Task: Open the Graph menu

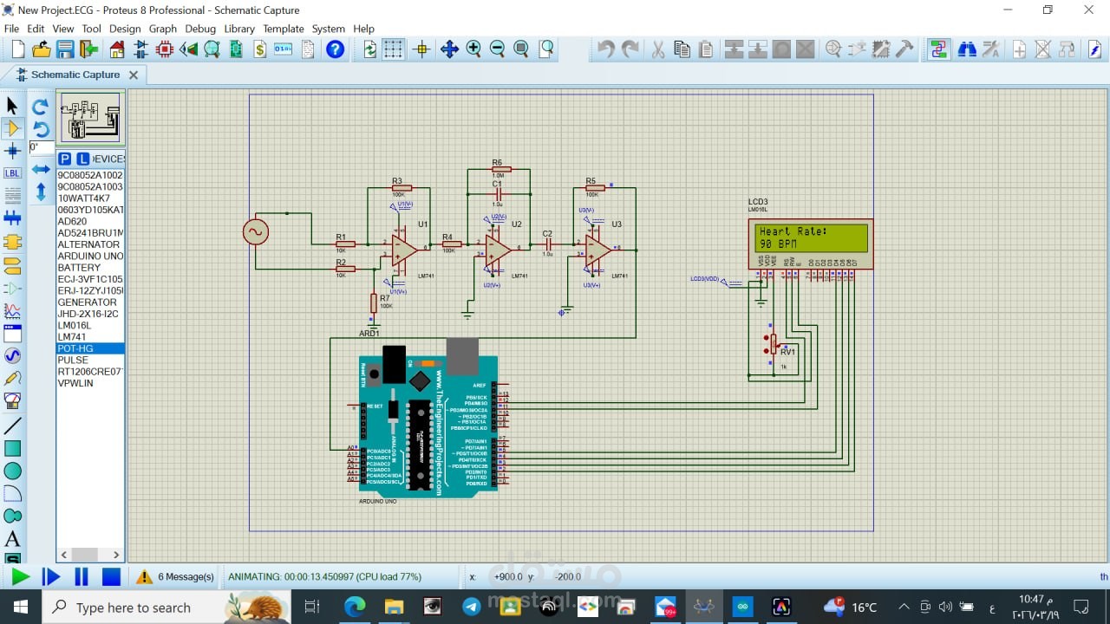Action: pos(162,29)
